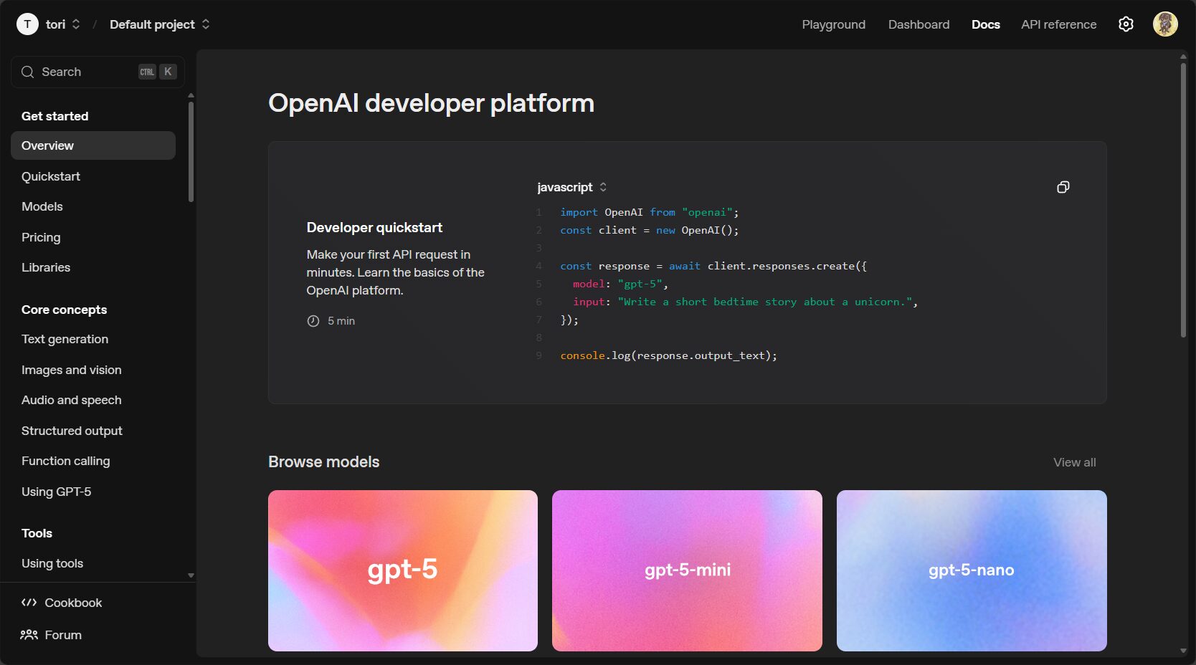This screenshot has height=665, width=1196.
Task: Open the Using GPT-5 guide
Action: [57, 492]
